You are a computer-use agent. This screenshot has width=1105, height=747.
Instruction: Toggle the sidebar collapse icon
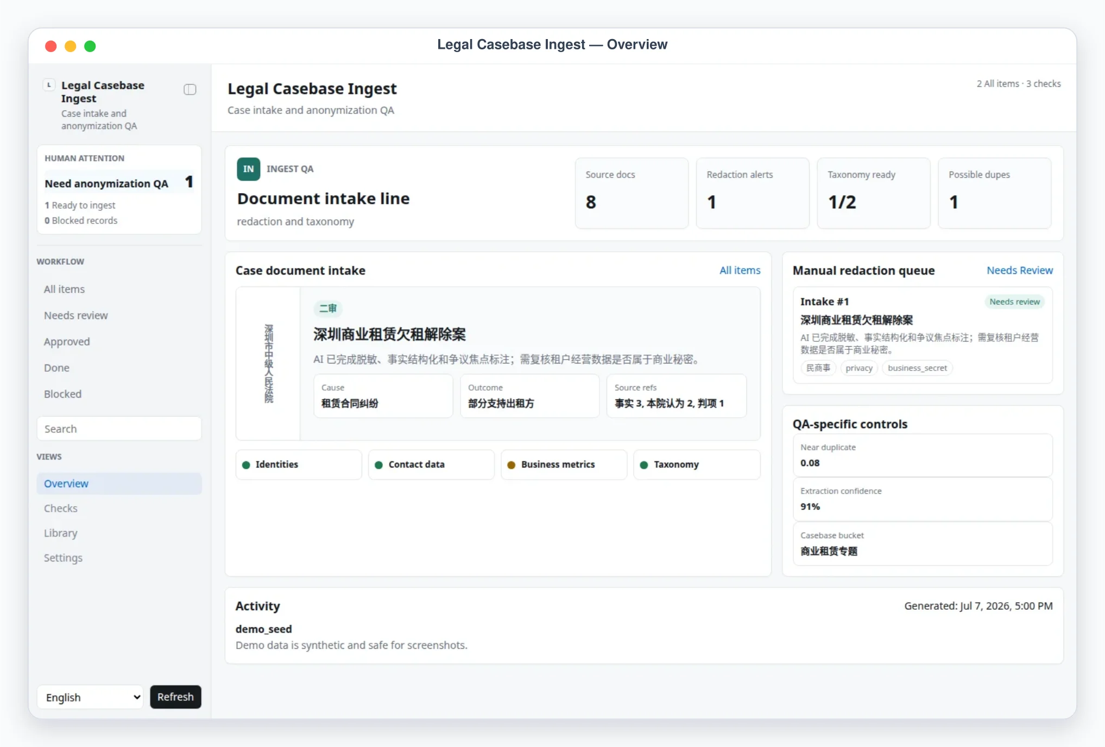(x=190, y=90)
